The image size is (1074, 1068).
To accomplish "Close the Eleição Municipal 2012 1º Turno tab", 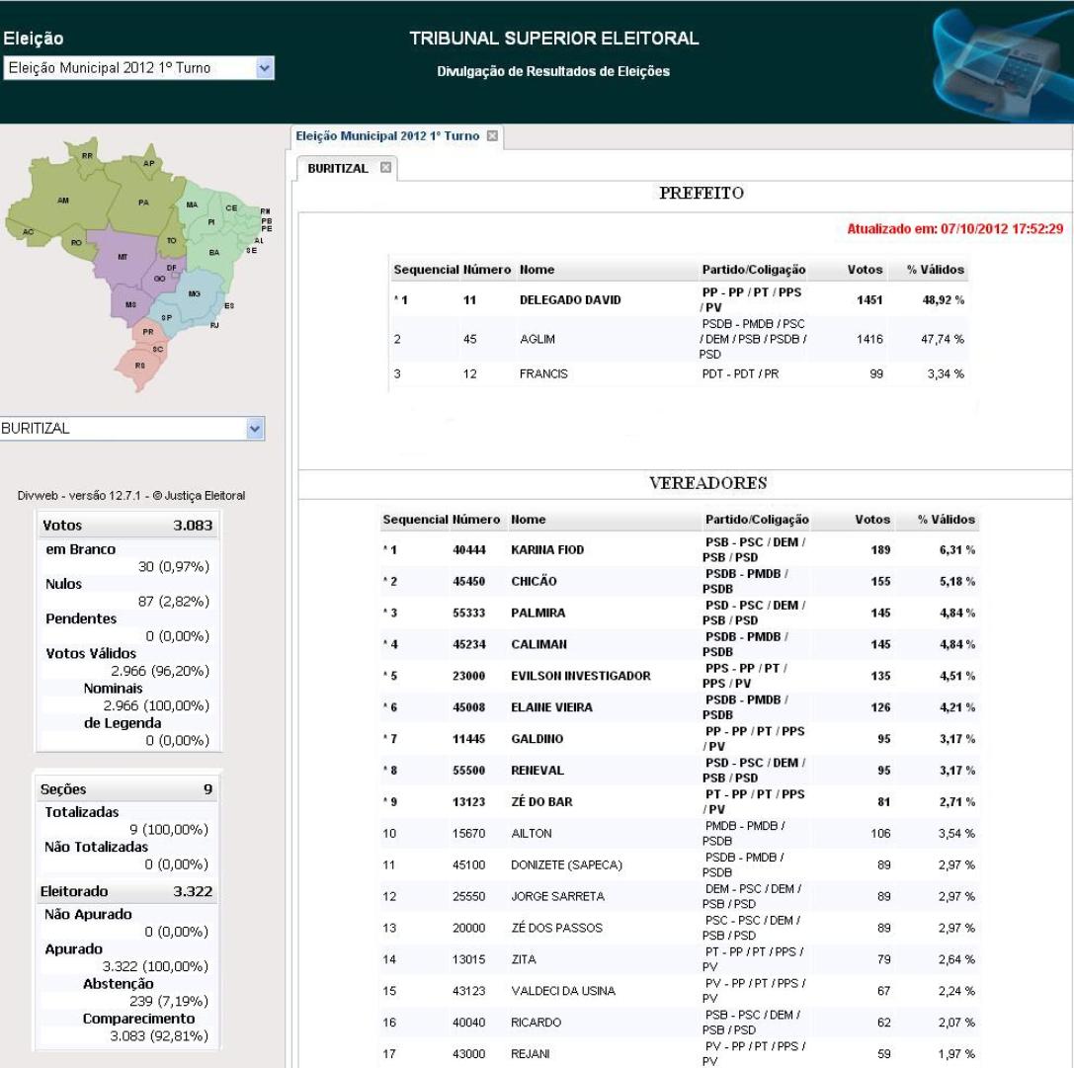I will point(492,135).
